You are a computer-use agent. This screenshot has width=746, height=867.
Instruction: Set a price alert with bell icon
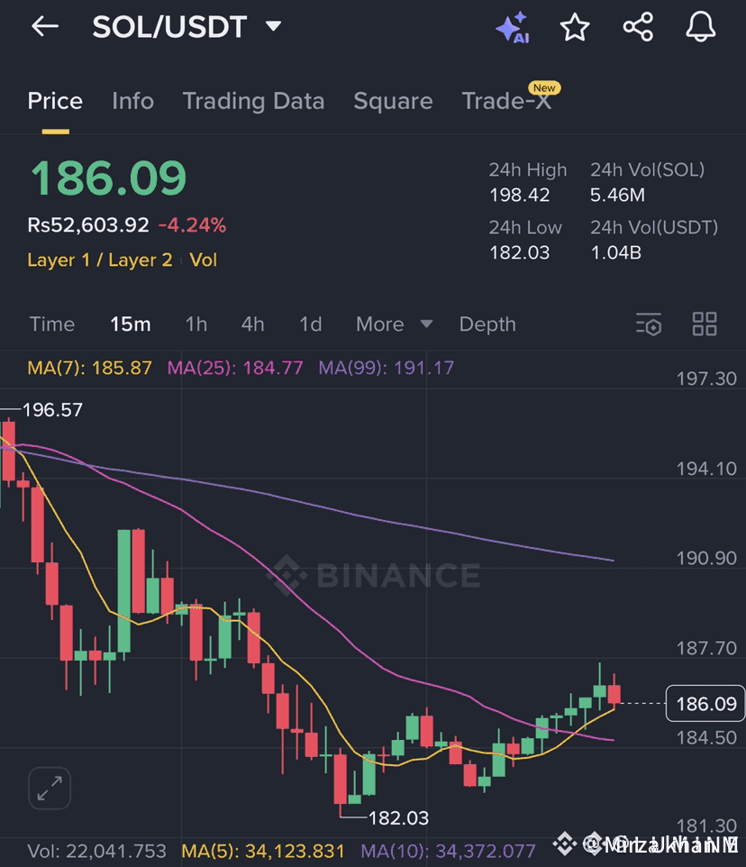pyautogui.click(x=701, y=27)
